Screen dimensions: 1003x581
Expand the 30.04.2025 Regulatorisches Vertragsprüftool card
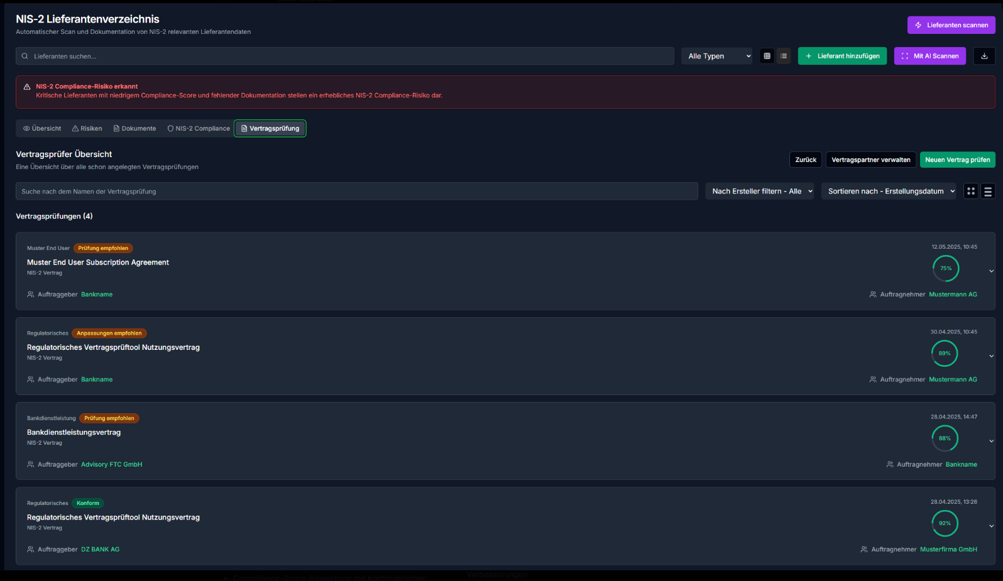click(991, 356)
